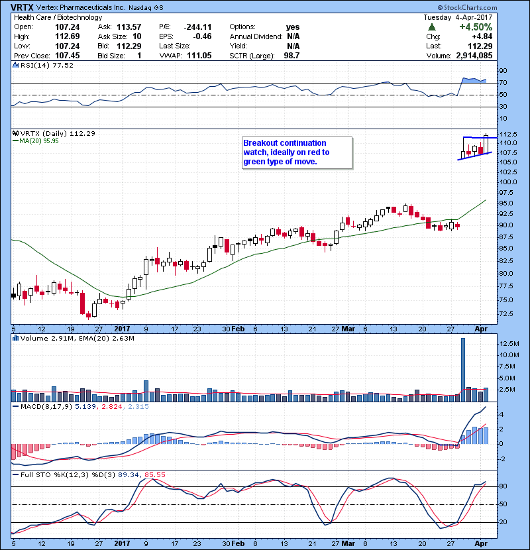Click the dark line marker before MACD(8,17,9)
530x550 pixels.
[15, 407]
